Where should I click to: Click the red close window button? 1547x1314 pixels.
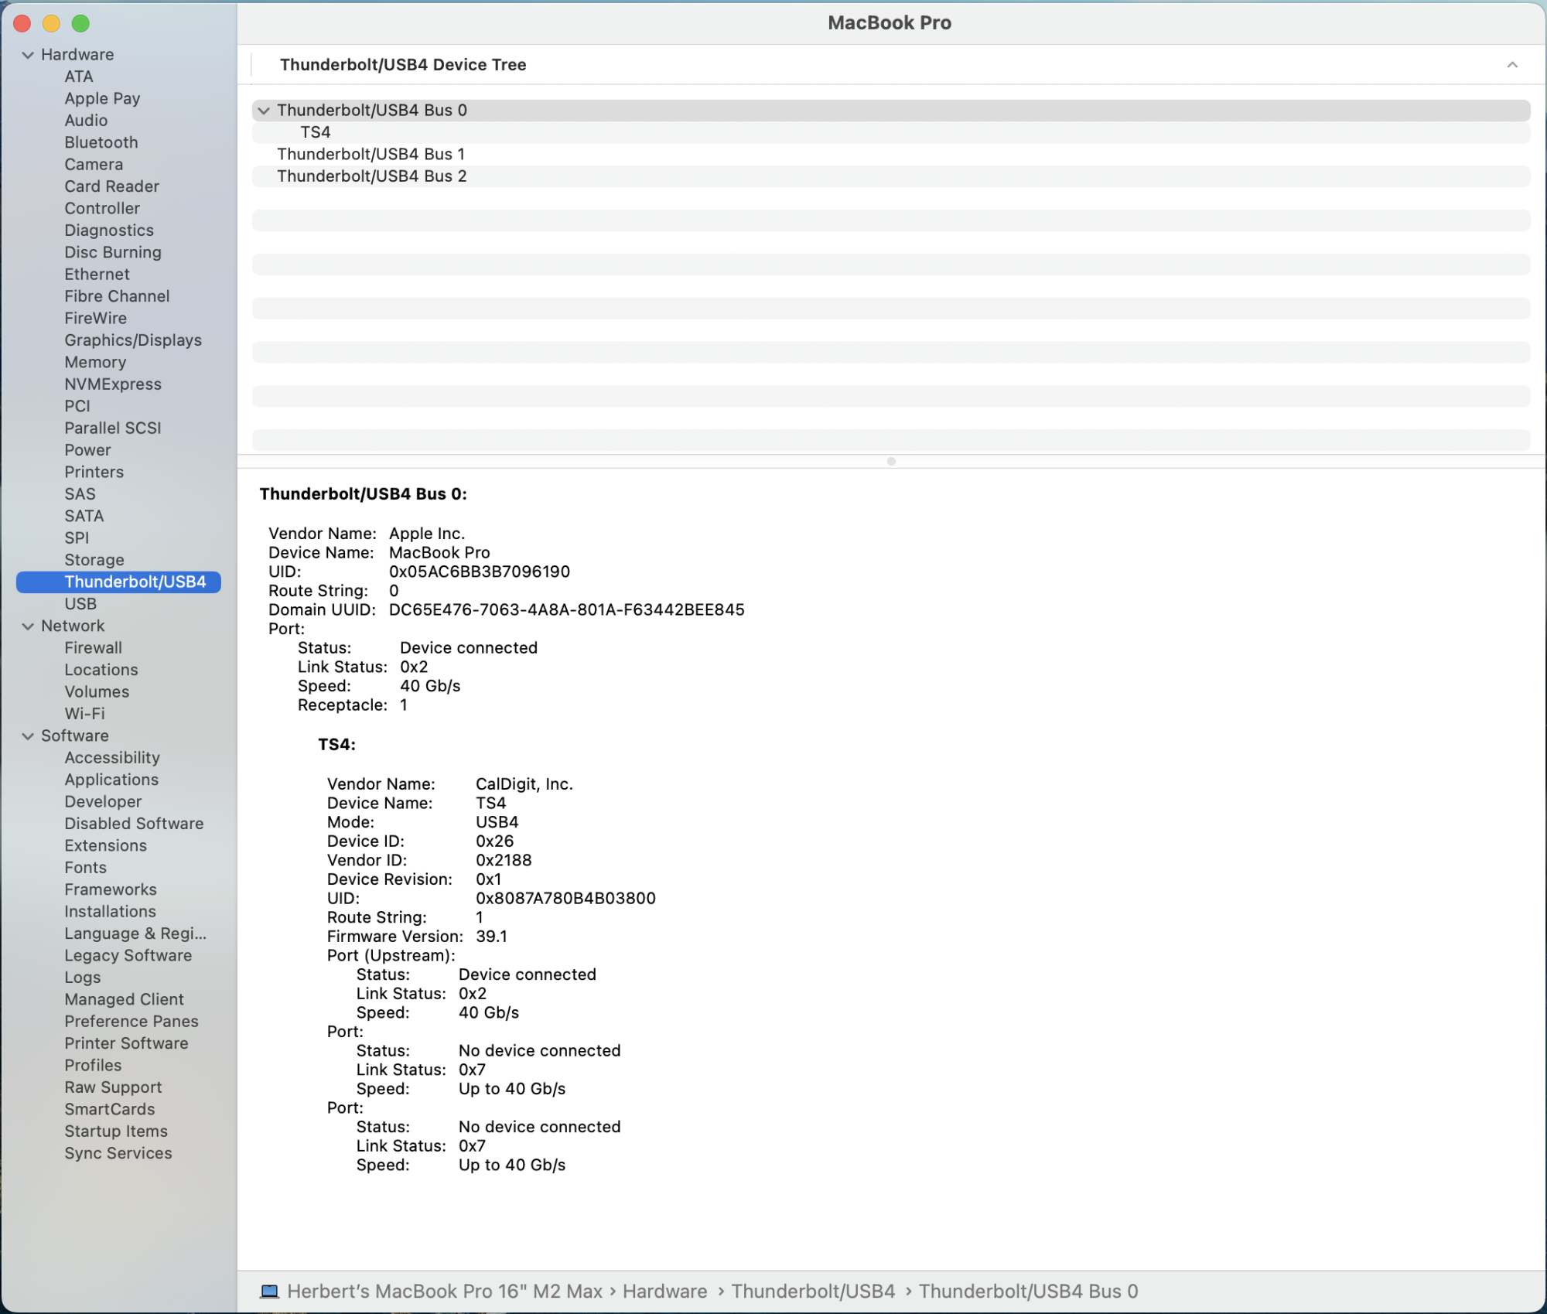pyautogui.click(x=22, y=23)
